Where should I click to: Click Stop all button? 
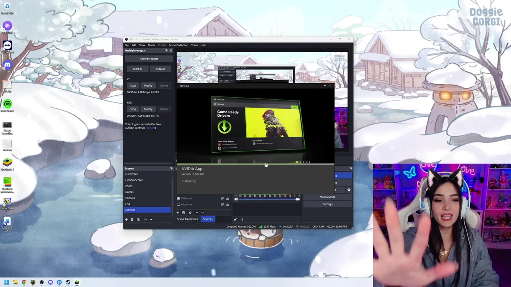[x=160, y=69]
